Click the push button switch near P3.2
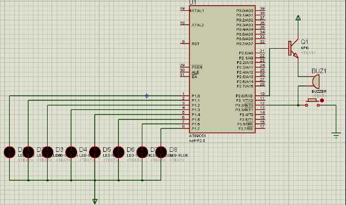The width and height of the screenshot is (346, 205). 313,103
